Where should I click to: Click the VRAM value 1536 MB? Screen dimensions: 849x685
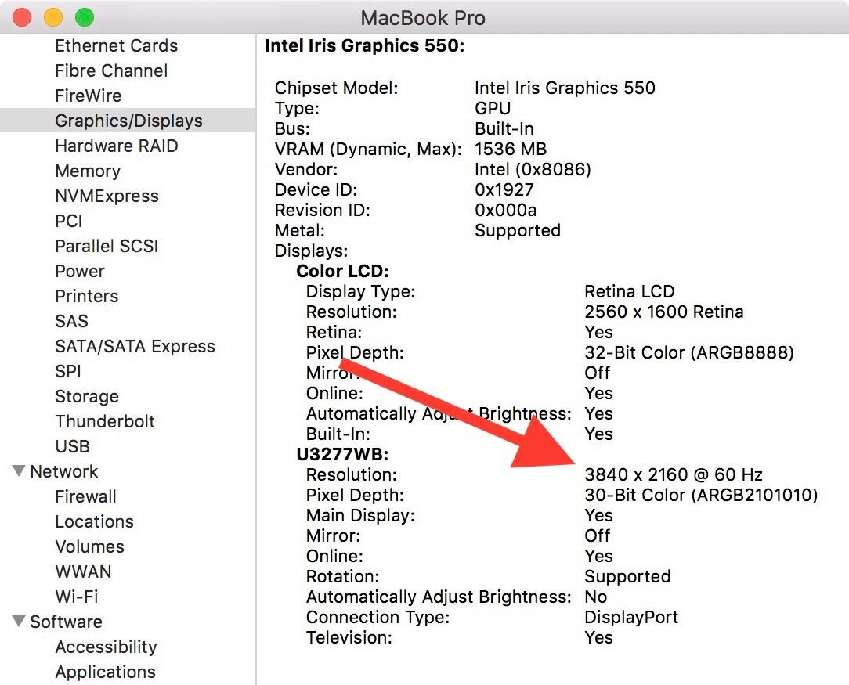point(511,149)
